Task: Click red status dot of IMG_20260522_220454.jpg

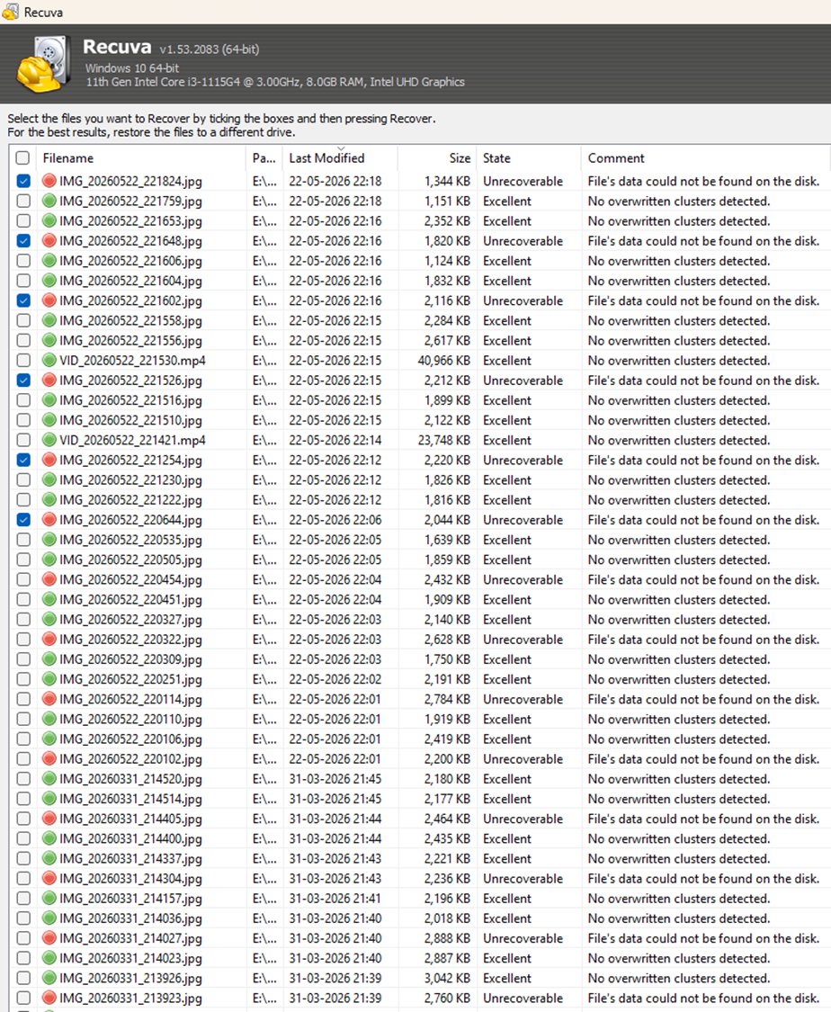Action: tap(49, 579)
